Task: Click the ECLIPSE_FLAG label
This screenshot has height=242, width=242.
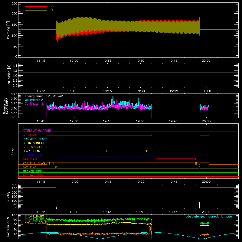Action: click(x=33, y=155)
